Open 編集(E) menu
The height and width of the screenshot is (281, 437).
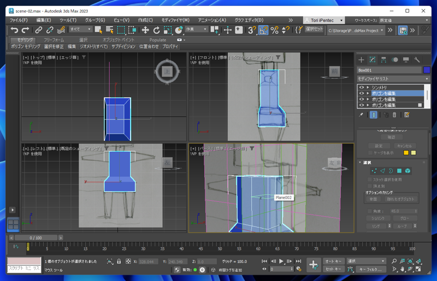44,20
